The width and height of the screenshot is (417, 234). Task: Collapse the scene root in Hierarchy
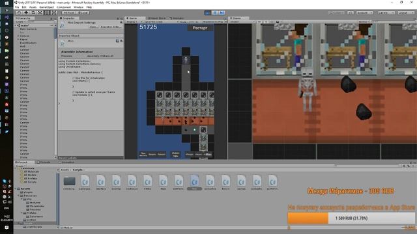16,25
